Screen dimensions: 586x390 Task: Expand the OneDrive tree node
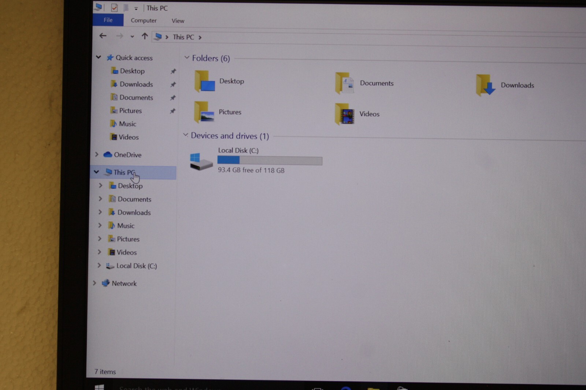click(x=97, y=154)
